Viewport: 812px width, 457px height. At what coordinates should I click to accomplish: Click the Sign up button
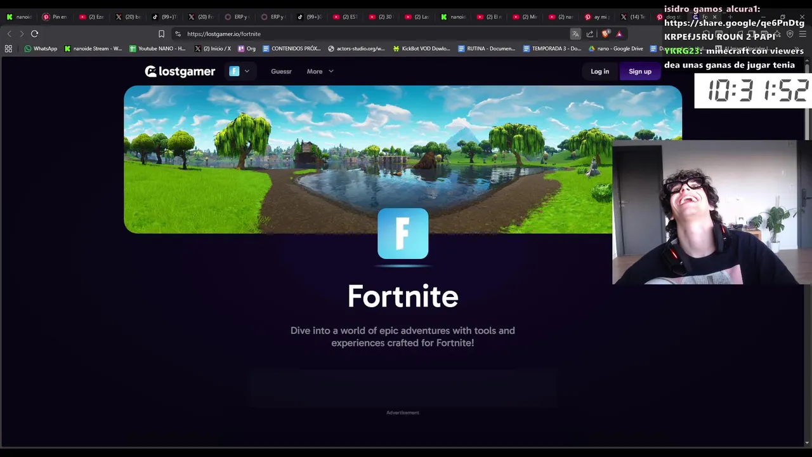(x=640, y=72)
